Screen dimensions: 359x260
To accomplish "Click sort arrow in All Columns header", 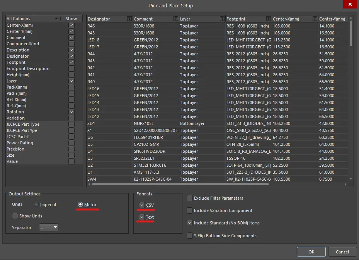I will coord(56,18).
